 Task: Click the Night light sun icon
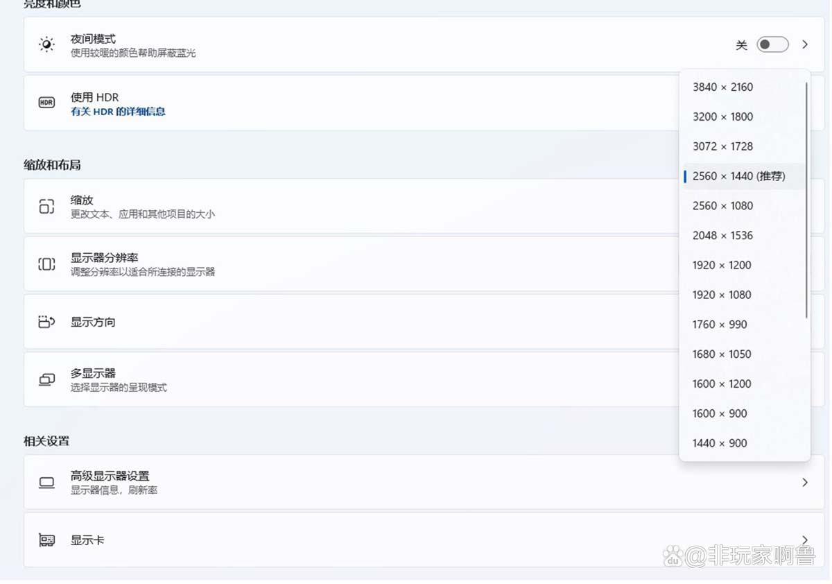(x=46, y=45)
